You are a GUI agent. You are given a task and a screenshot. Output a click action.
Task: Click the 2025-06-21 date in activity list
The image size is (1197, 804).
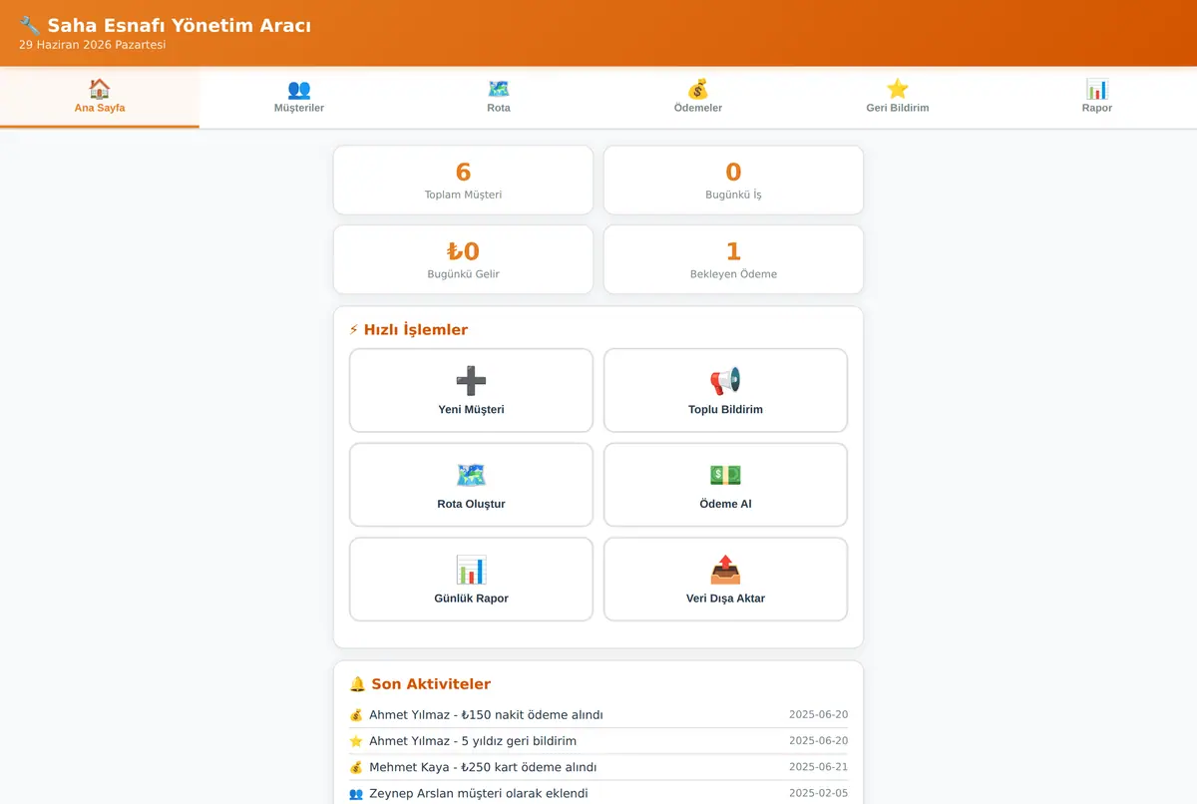[818, 767]
